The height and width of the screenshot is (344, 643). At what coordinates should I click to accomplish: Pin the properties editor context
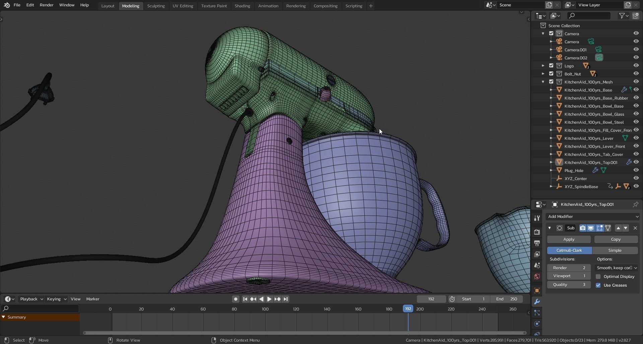point(635,205)
